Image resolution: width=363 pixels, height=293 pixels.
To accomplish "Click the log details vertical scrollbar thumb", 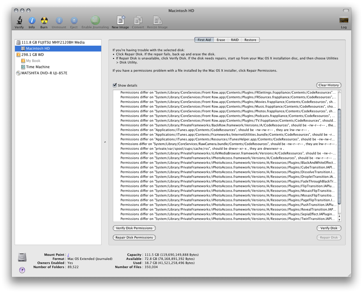I will 340,156.
